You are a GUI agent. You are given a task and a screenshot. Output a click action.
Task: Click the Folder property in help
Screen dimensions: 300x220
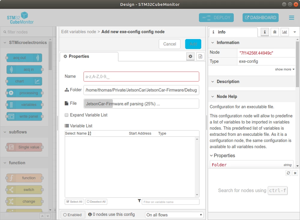[219, 165]
